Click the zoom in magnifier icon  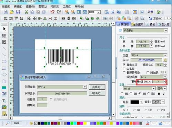pyautogui.click(x=67, y=12)
